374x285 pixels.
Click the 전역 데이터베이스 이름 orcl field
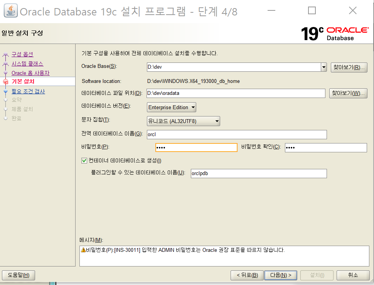[237, 135]
